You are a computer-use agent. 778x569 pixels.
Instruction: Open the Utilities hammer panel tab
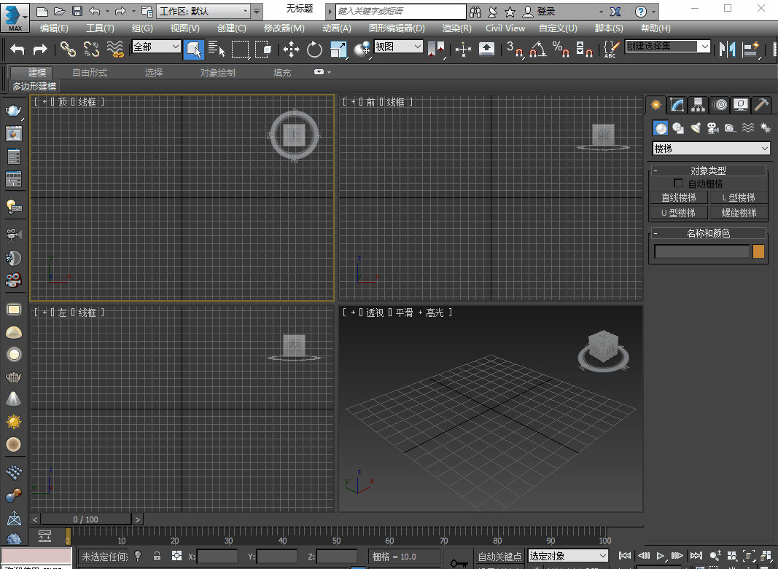(x=761, y=105)
